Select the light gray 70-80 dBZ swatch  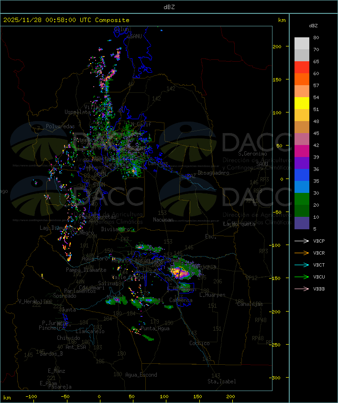302,43
